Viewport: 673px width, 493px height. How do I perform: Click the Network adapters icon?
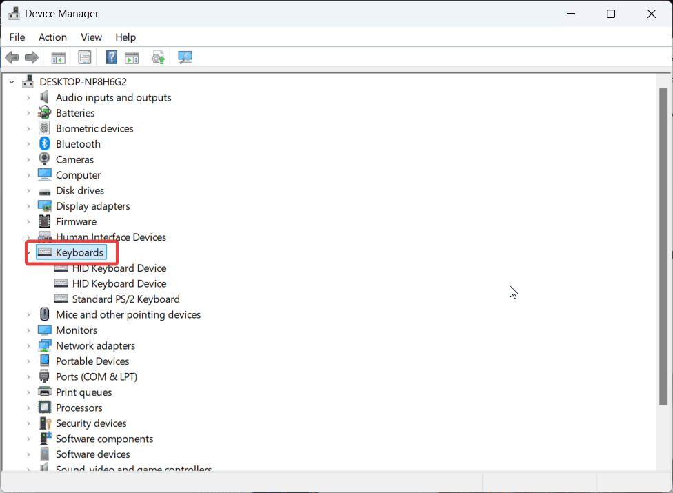(x=44, y=345)
